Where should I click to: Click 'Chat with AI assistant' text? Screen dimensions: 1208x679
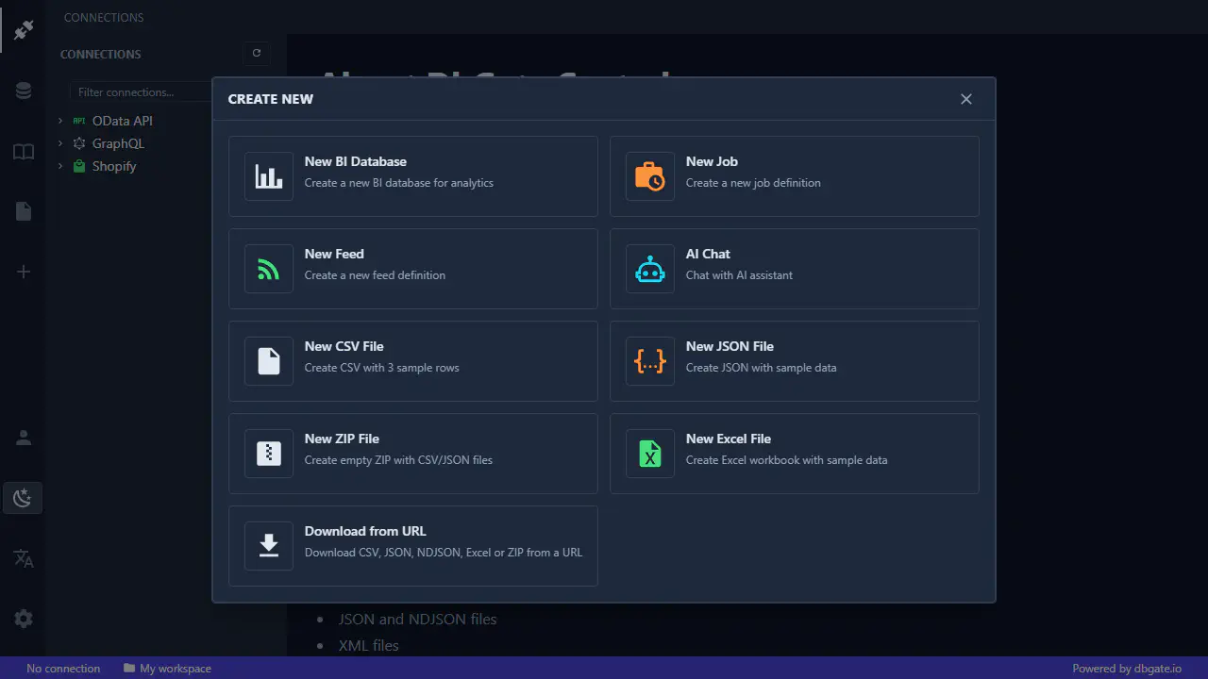point(739,275)
